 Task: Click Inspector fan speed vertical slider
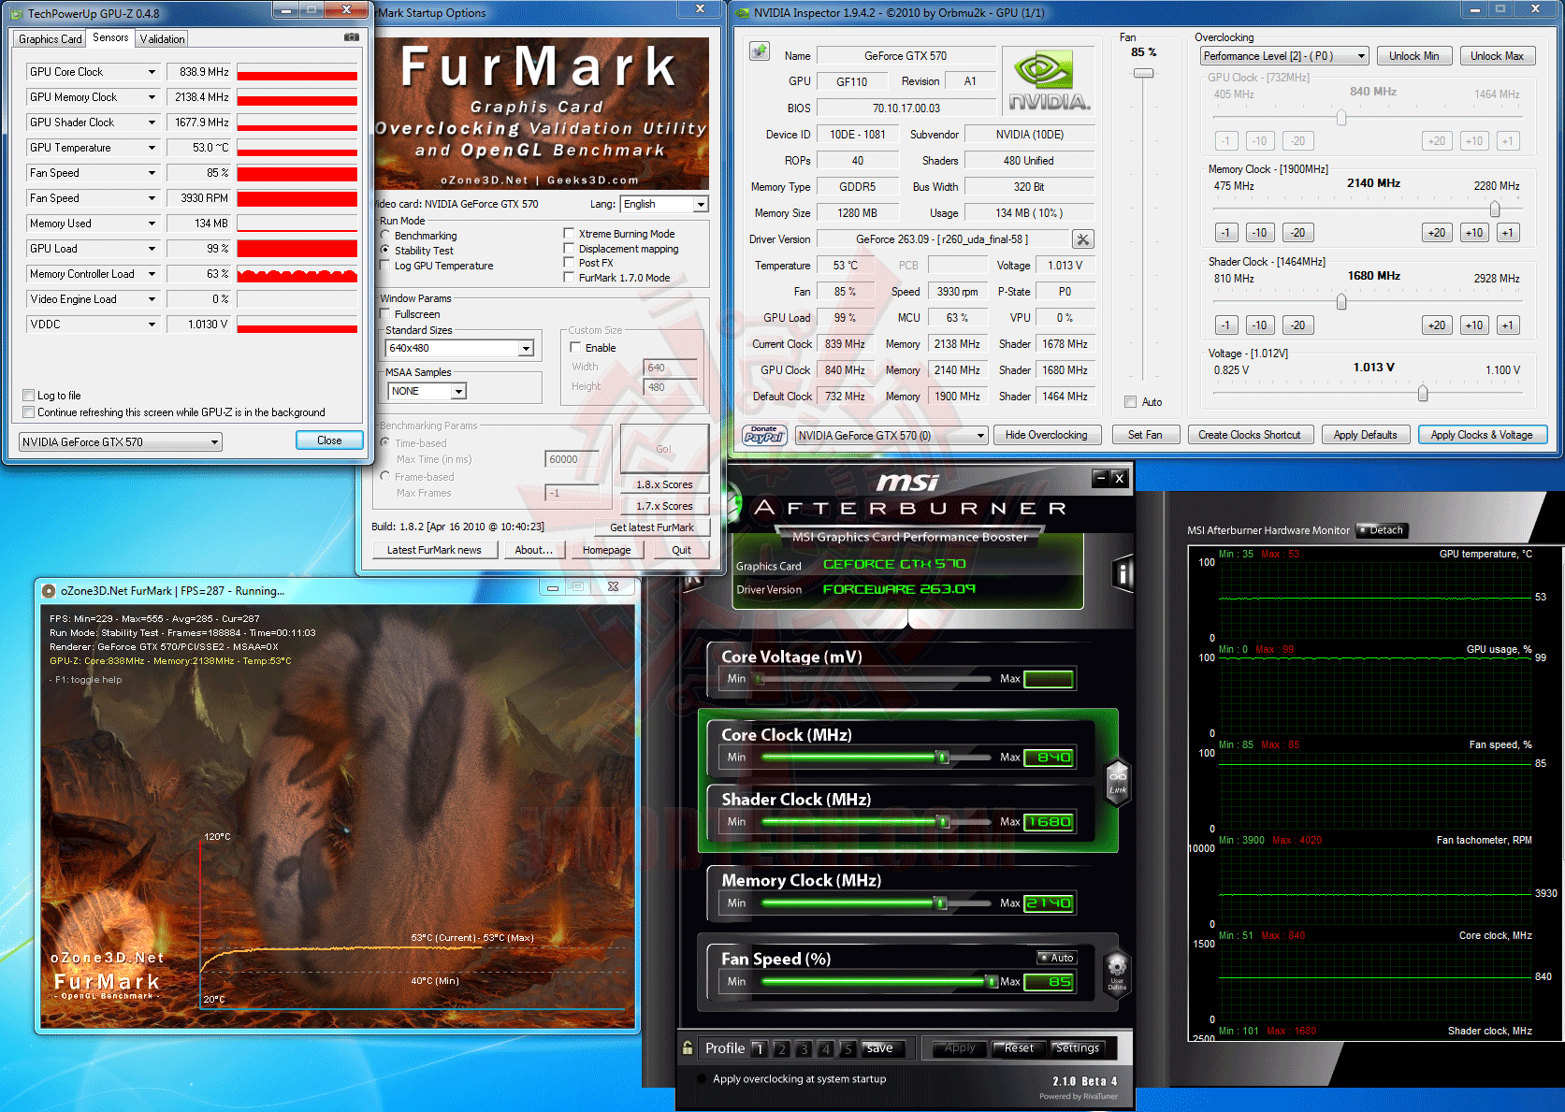tap(1143, 73)
